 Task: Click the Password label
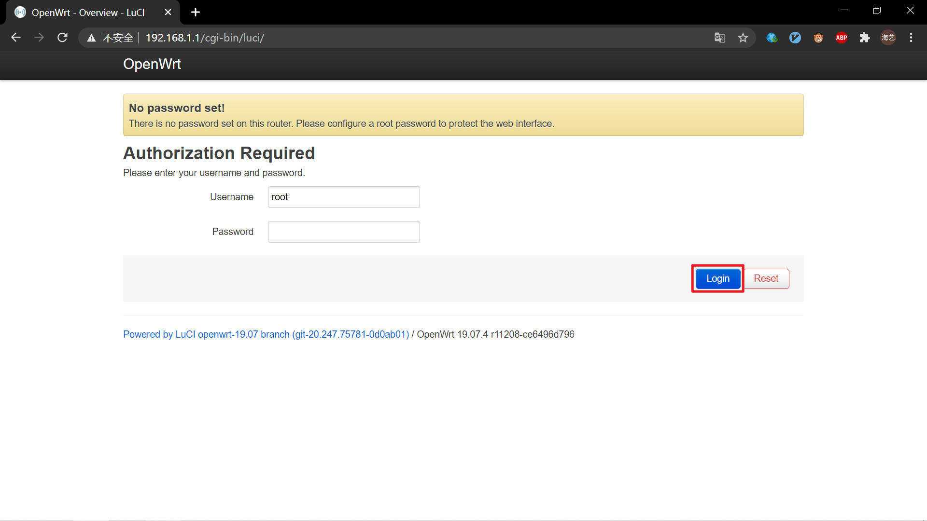click(232, 232)
